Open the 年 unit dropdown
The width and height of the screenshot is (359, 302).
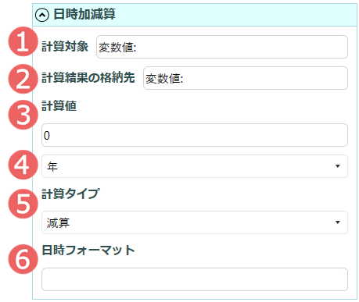click(x=195, y=166)
